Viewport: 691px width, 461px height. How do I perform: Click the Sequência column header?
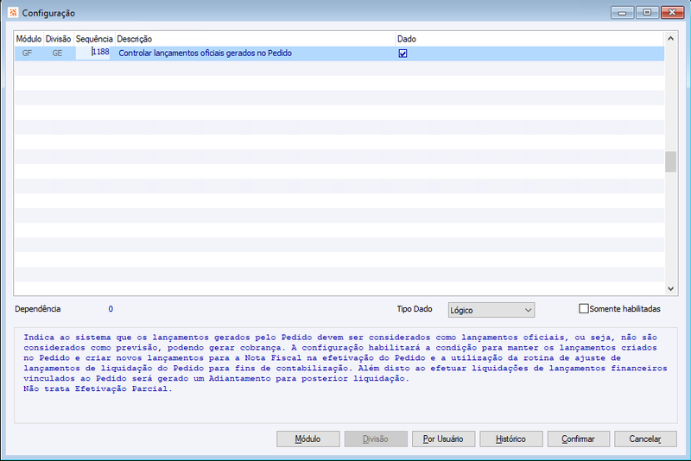[94, 39]
